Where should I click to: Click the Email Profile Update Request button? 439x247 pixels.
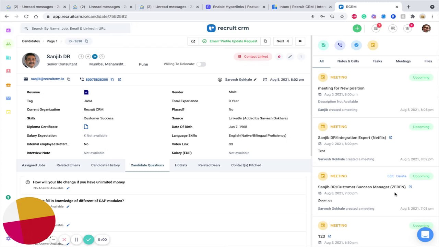pos(230,41)
